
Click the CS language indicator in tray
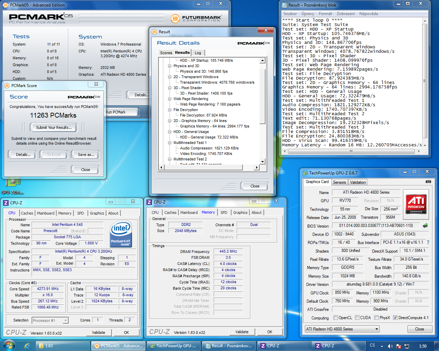point(372,345)
